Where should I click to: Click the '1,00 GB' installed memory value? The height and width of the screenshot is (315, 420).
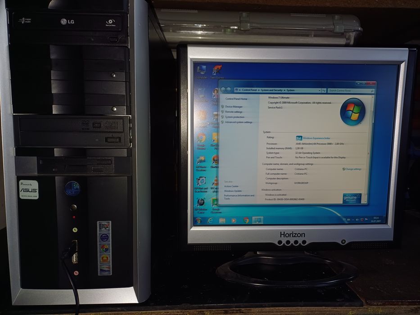click(299, 148)
